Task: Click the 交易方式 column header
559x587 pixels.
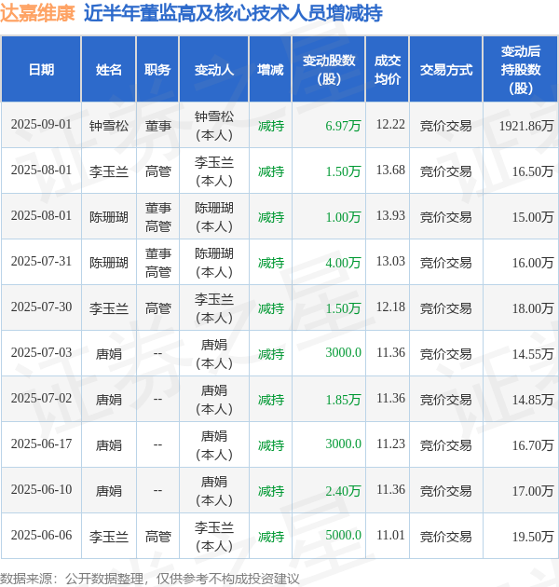Action: (x=446, y=70)
